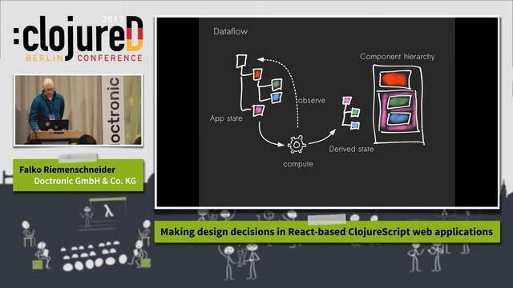Click the 'Doctronic GmbH & Co. KG' text
Viewport: 513px width, 288px height.
tap(85, 181)
